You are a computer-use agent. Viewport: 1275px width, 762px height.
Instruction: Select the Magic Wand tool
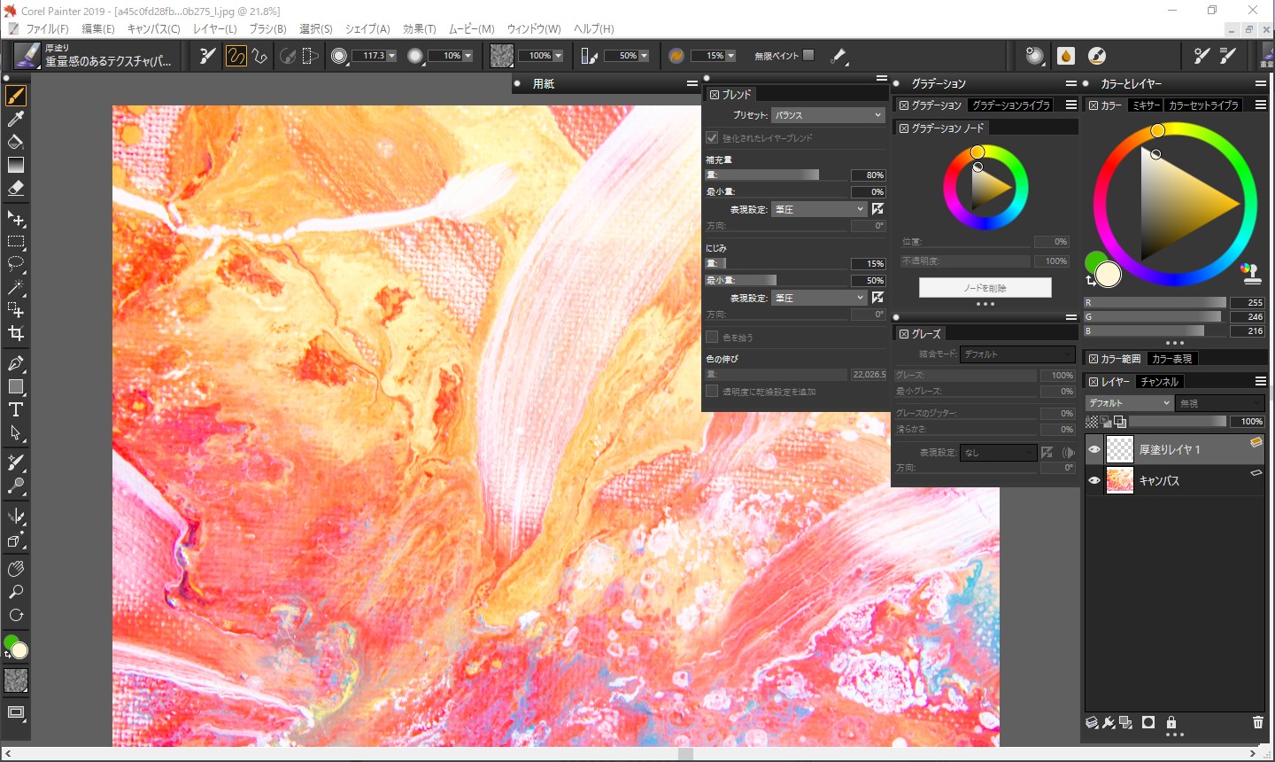16,287
